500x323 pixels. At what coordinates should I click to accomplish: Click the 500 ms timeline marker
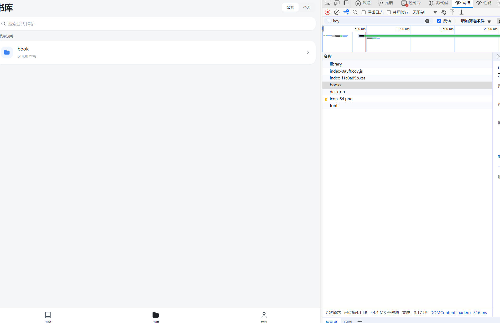360,29
